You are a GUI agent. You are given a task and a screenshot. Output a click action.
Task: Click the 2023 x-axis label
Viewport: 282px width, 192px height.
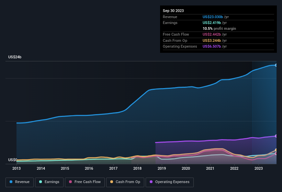point(258,168)
